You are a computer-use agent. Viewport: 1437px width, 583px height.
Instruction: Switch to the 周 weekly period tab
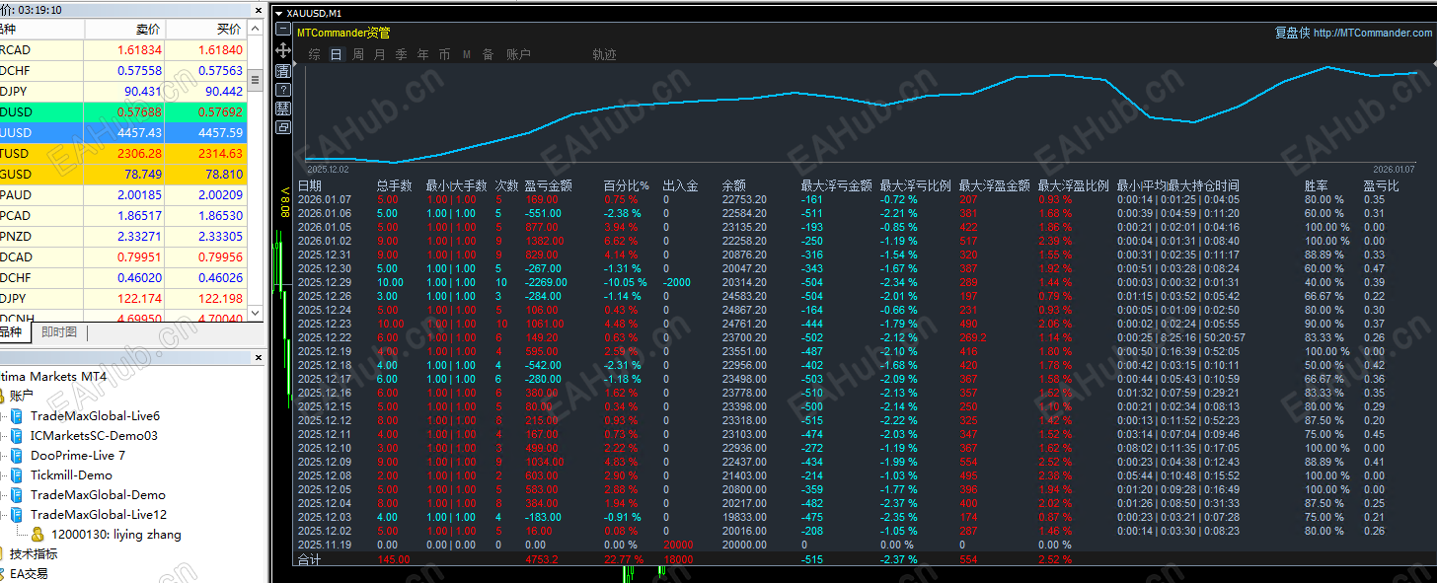[x=358, y=55]
